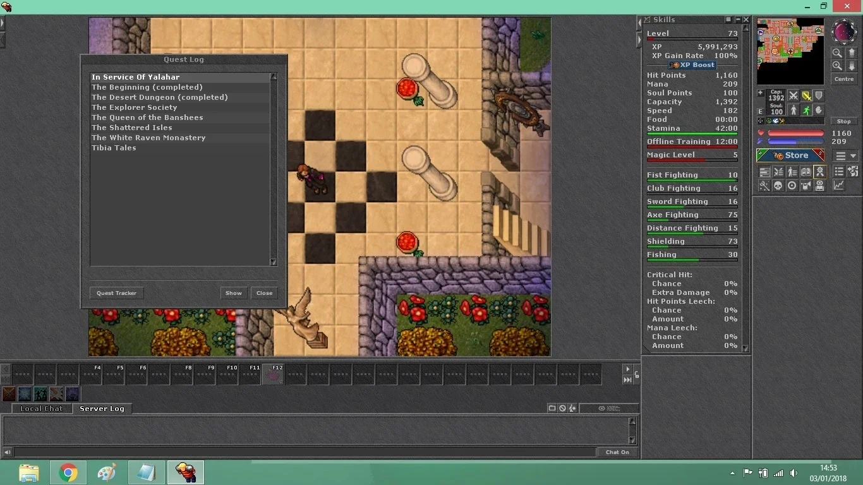Click the Quest Tracker button
This screenshot has height=485, width=863.
117,293
